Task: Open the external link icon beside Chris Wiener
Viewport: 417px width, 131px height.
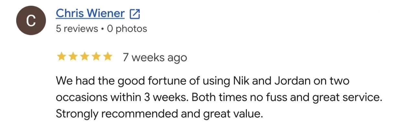Action: coord(135,14)
